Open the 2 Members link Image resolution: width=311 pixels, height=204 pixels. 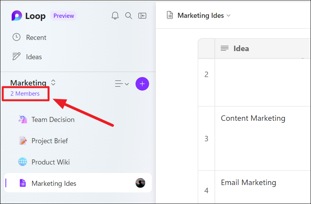pos(25,94)
